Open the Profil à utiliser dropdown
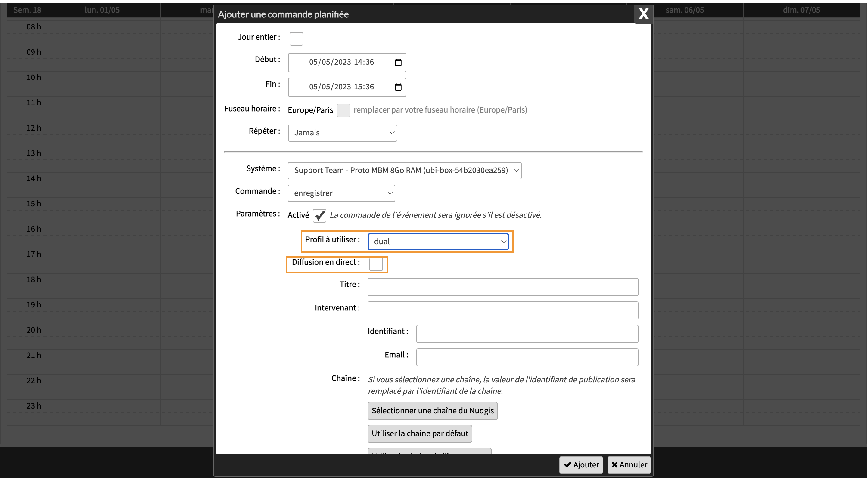The height and width of the screenshot is (478, 867). [x=438, y=242]
